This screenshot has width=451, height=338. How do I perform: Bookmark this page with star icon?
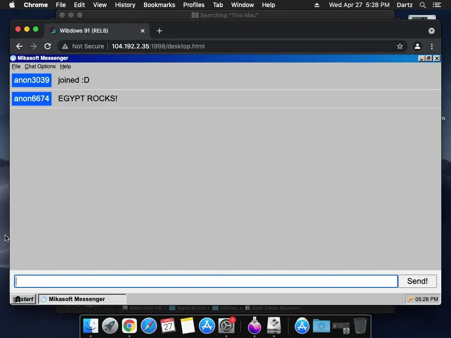(x=400, y=46)
